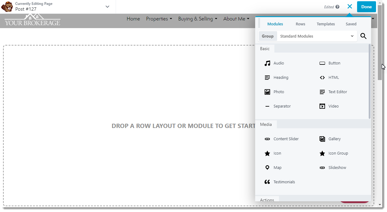Switch to the Rows tab

point(300,24)
